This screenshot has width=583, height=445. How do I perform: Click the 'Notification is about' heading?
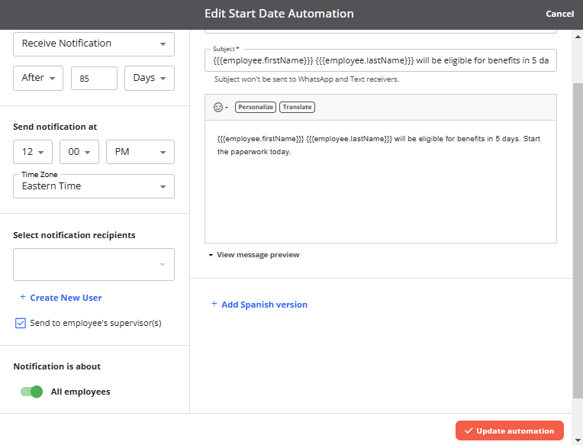point(57,366)
